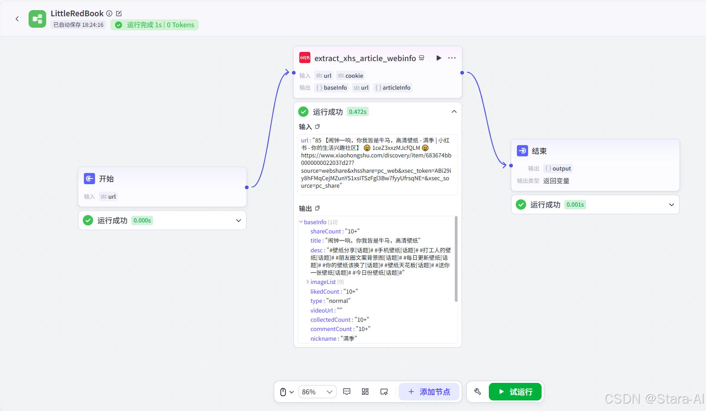
Task: Run the extract_xhs_article_webinfo node play icon
Action: click(439, 58)
